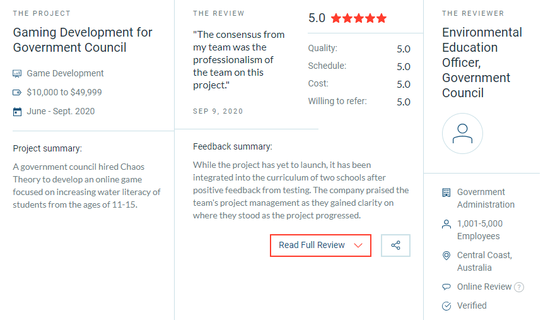
Task: Click the Online Review speech bubble icon
Action: coord(446,287)
